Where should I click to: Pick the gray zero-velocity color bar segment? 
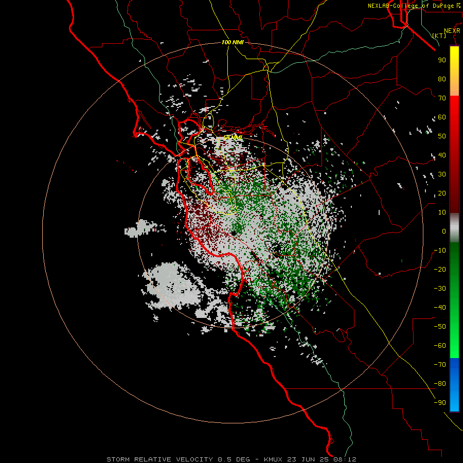click(454, 228)
